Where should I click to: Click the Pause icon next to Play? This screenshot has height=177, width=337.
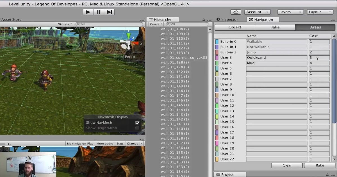[x=99, y=12]
